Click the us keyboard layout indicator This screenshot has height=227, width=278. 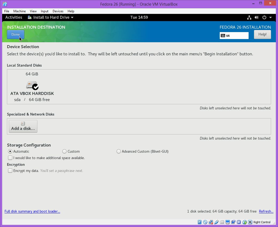tap(234, 36)
